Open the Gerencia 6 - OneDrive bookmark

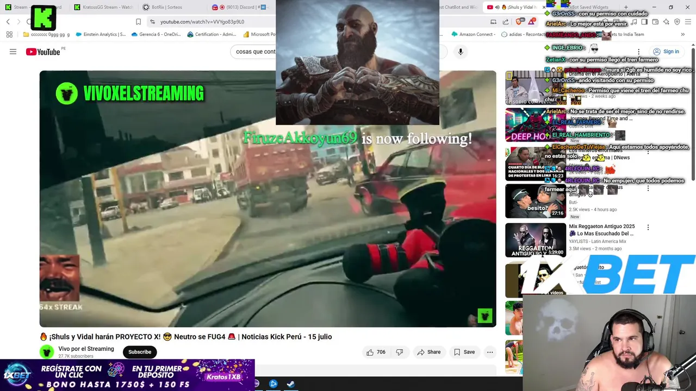tap(156, 34)
